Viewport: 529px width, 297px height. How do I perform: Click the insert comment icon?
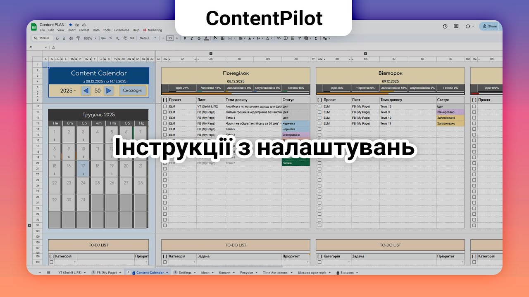[x=285, y=38]
